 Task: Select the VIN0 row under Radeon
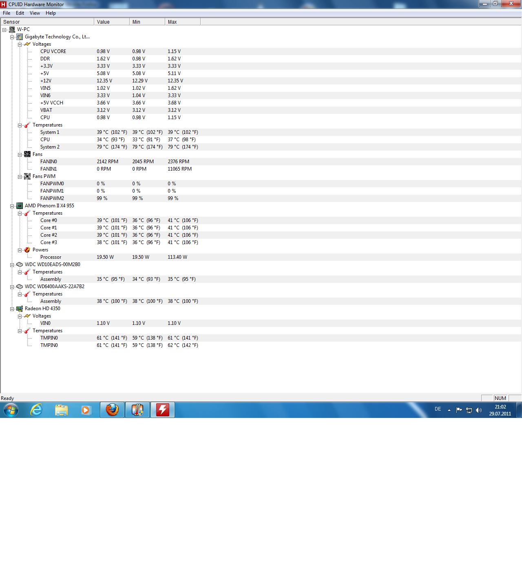tap(281, 323)
